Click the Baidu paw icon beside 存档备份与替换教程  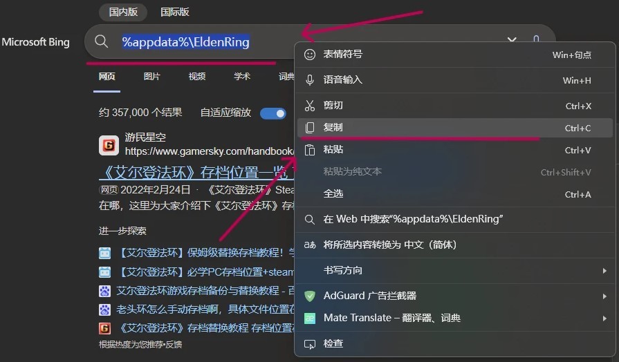(x=104, y=291)
